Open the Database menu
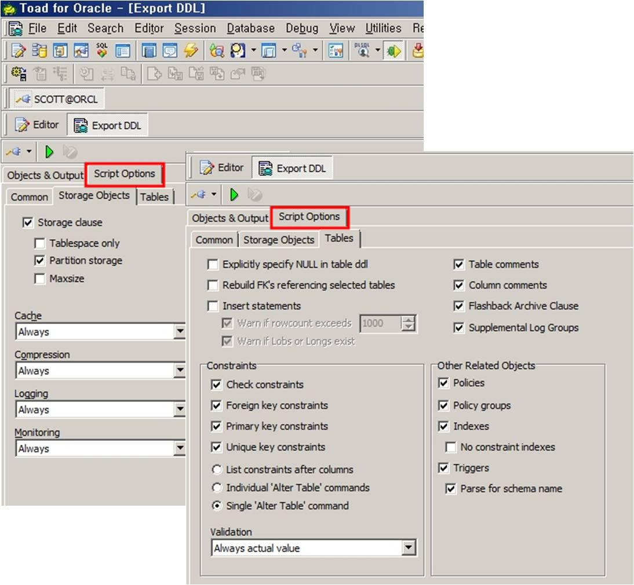This screenshot has height=585, width=634. click(x=250, y=28)
